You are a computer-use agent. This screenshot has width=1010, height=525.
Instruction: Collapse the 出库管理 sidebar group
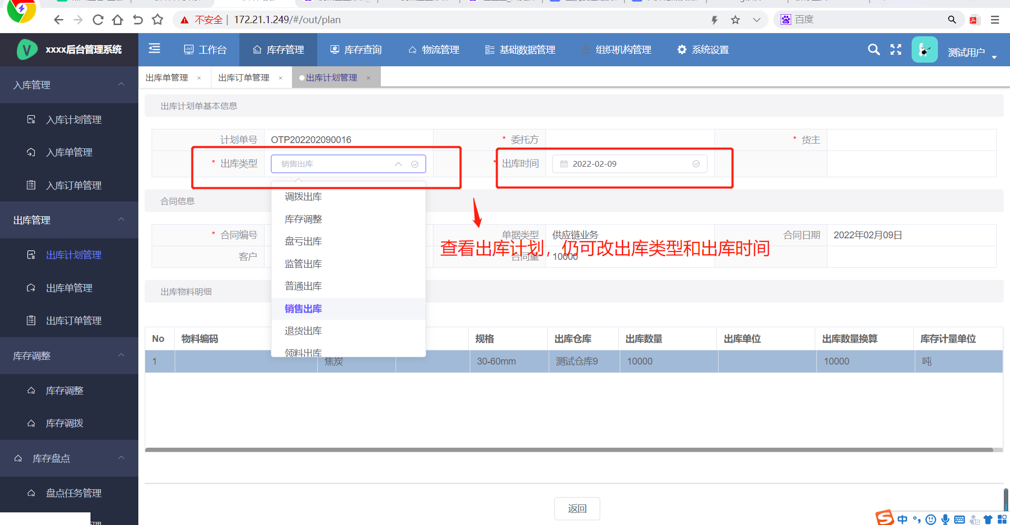(x=69, y=220)
